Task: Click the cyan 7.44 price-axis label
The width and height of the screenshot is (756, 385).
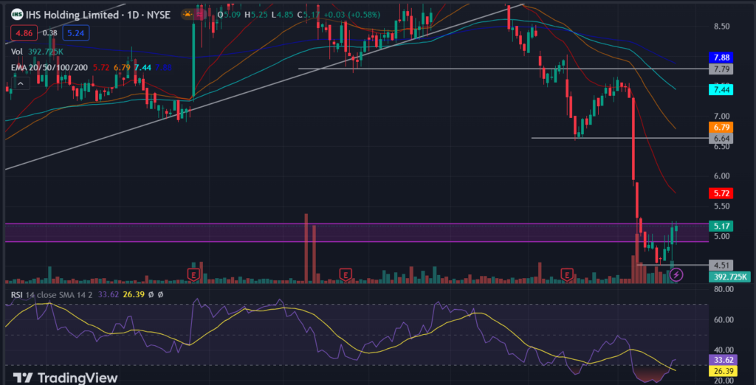Action: 721,89
